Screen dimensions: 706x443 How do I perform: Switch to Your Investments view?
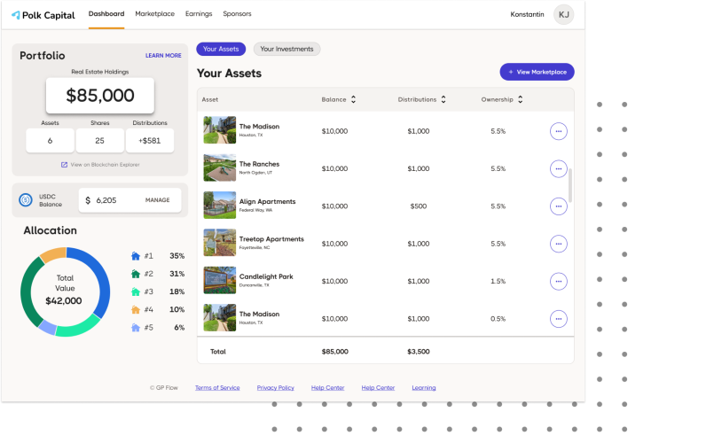286,50
